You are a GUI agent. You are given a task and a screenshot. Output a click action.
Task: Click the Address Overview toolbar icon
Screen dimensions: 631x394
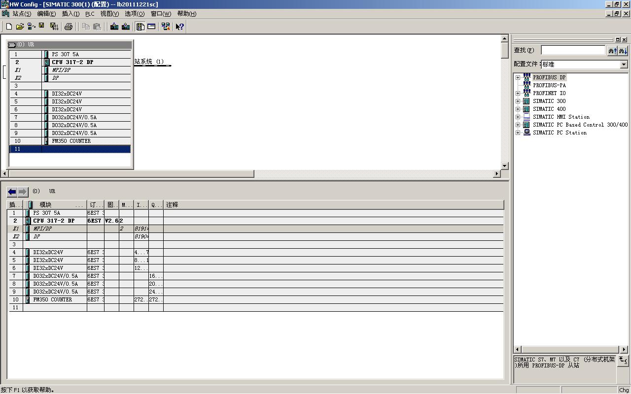pyautogui.click(x=151, y=27)
